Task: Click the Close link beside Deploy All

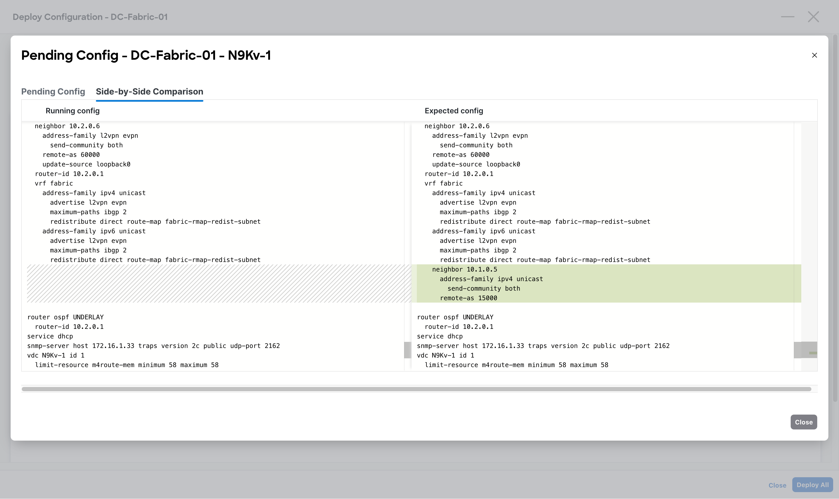Action: coord(777,485)
